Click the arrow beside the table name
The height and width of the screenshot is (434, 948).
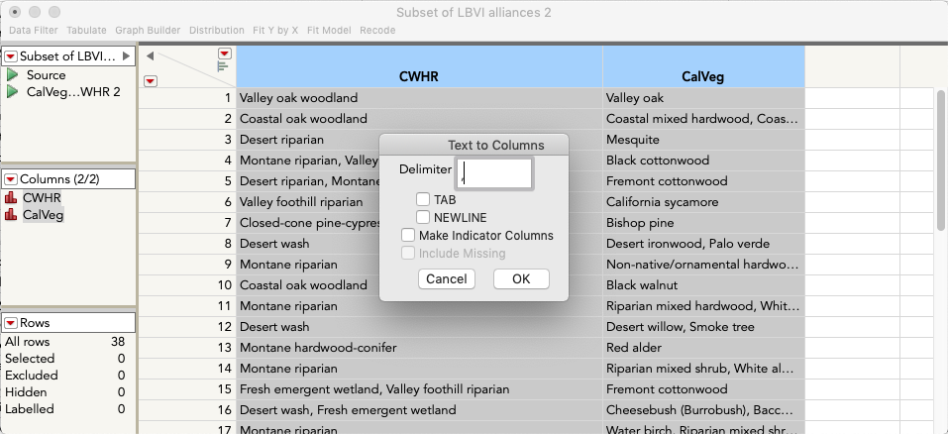(x=126, y=56)
